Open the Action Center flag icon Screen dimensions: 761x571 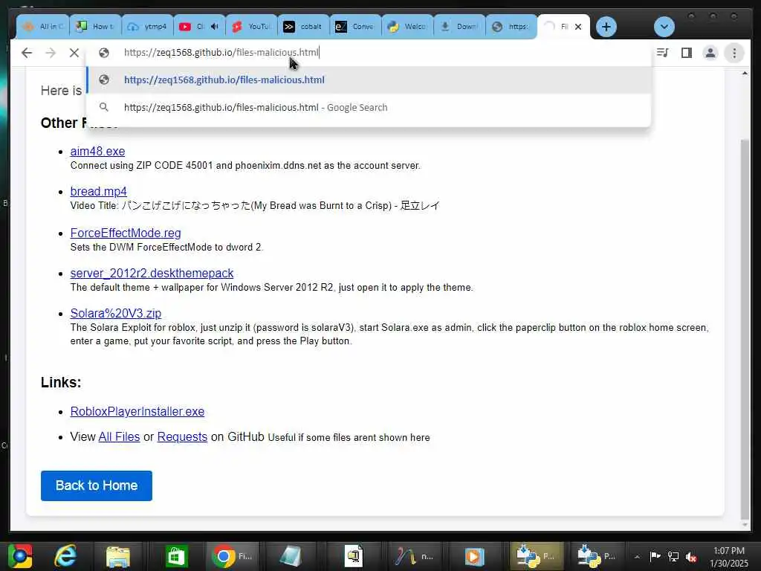655,556
